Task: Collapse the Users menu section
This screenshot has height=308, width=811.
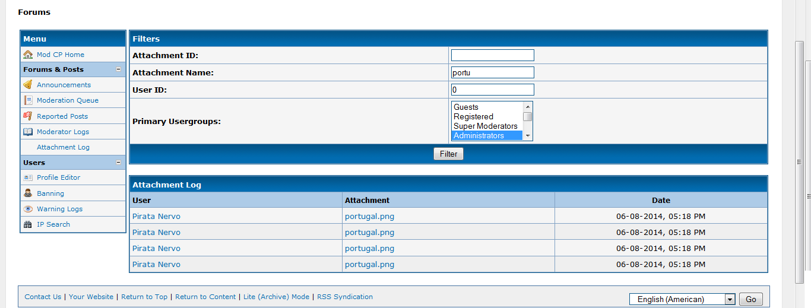Action: (118, 163)
